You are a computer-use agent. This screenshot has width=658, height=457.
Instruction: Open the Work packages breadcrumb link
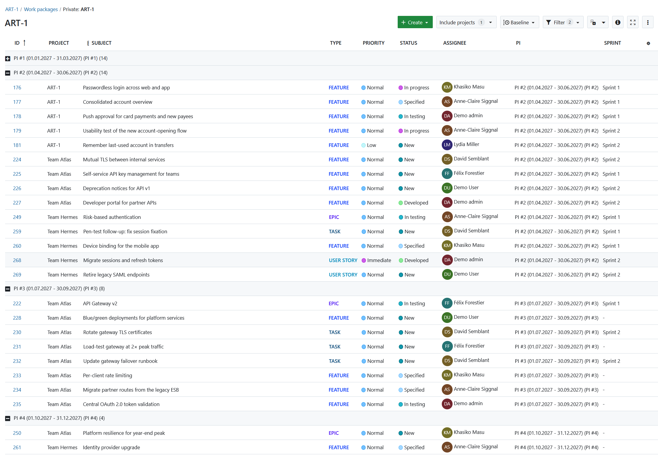pos(41,9)
